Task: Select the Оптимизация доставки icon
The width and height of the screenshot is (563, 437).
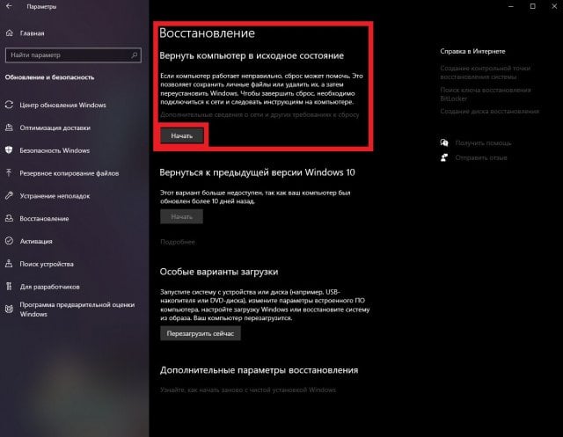Action: (x=9, y=127)
